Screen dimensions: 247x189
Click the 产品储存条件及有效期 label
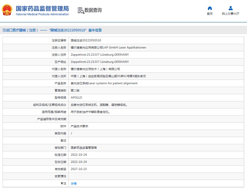(x=52, y=119)
